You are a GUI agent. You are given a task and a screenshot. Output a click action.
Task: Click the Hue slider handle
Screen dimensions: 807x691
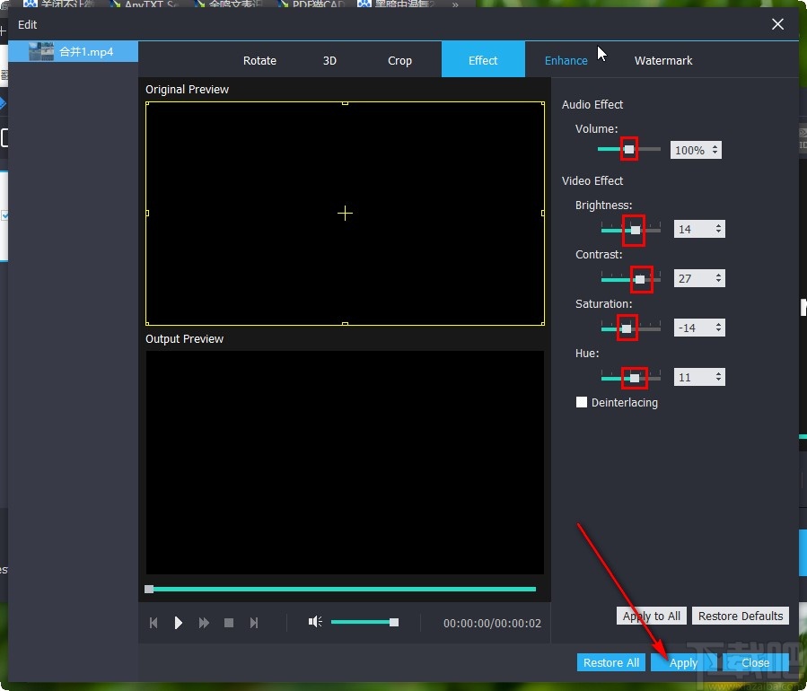[x=635, y=378]
